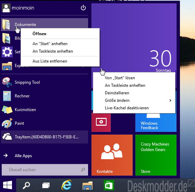Open the Kontakte people tile

pyautogui.click(x=112, y=155)
